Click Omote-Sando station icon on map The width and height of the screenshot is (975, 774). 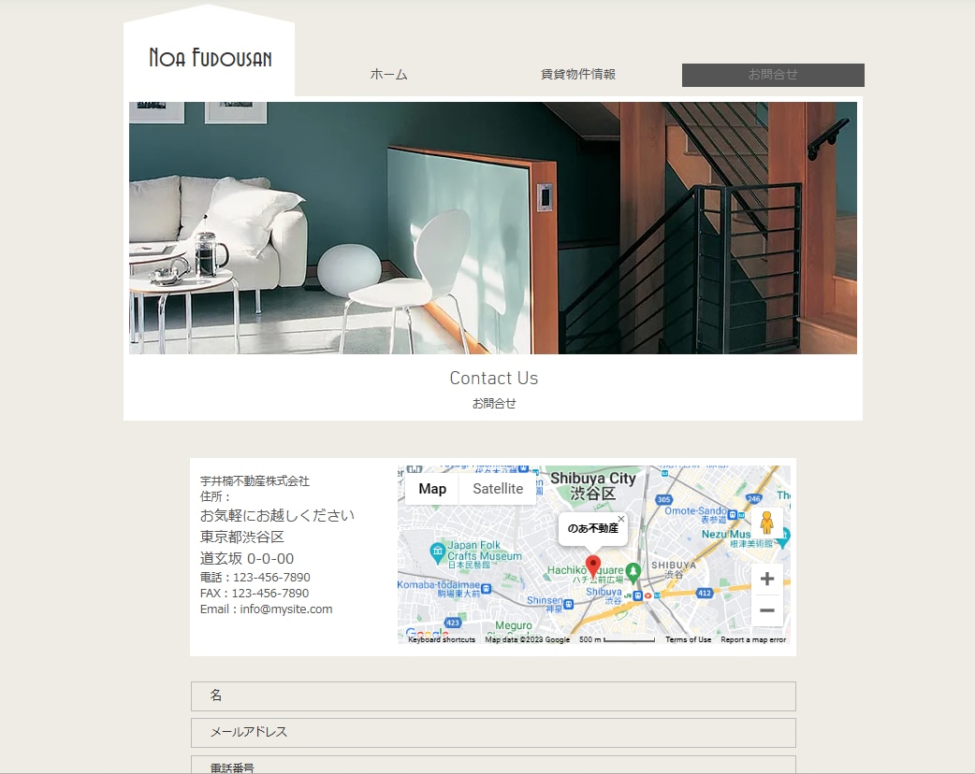pyautogui.click(x=733, y=515)
